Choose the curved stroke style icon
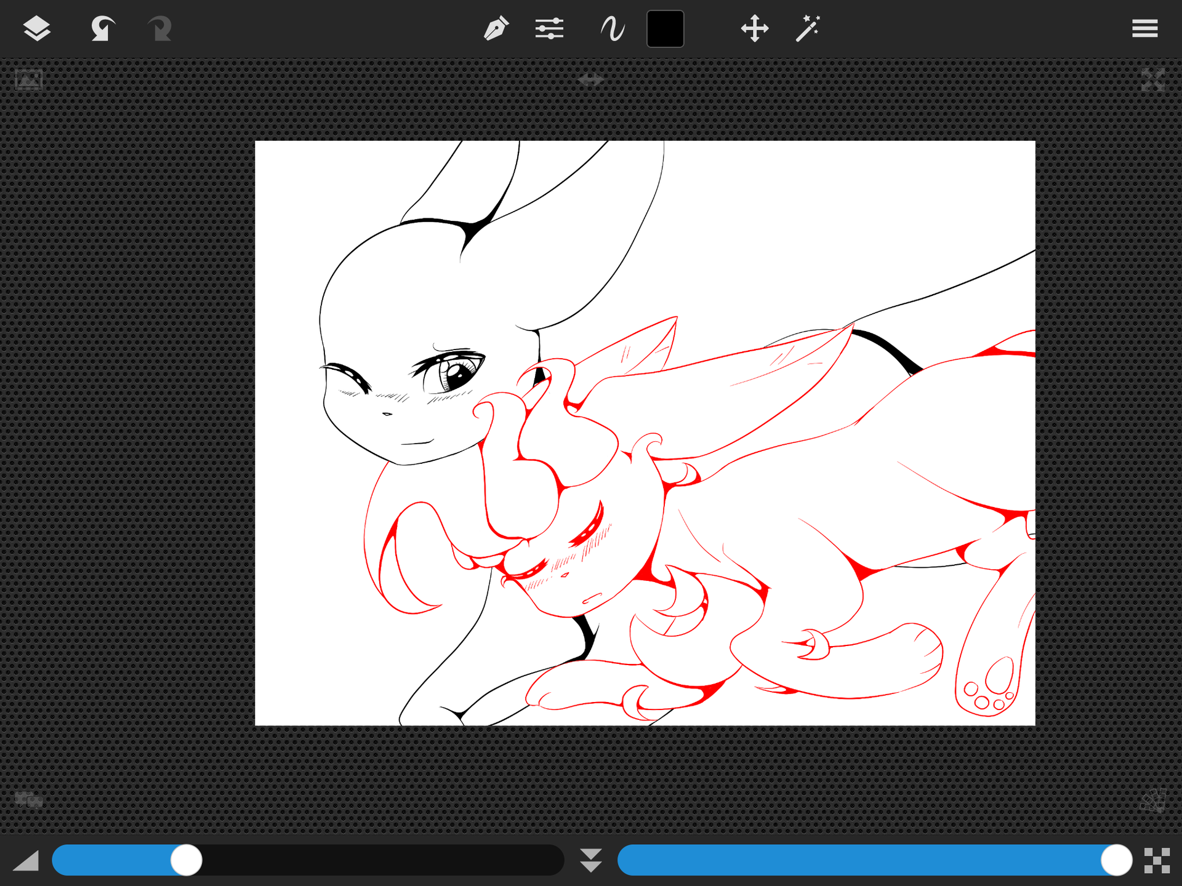 613,29
